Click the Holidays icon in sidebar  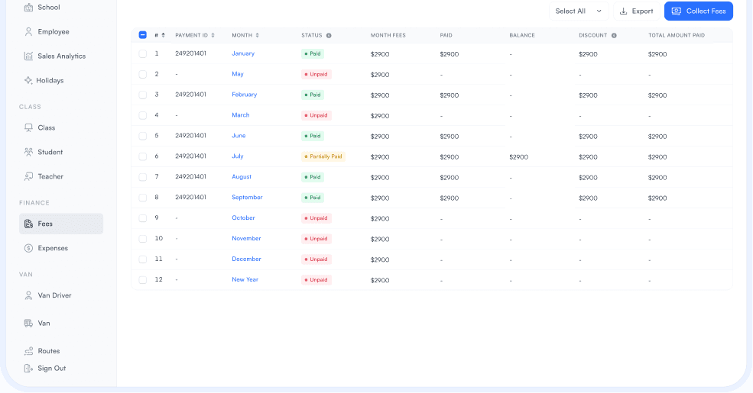[28, 81]
